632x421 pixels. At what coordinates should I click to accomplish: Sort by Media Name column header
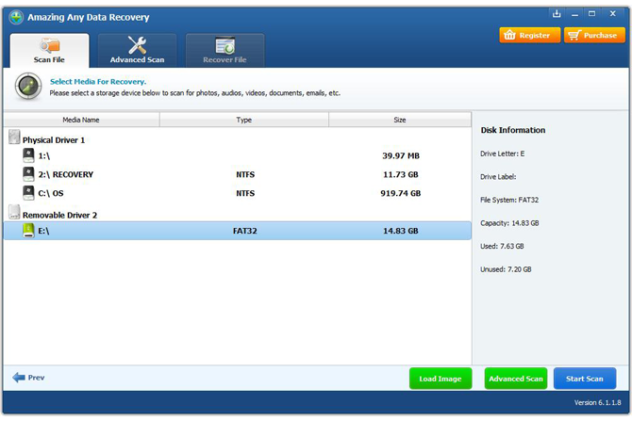pos(81,120)
